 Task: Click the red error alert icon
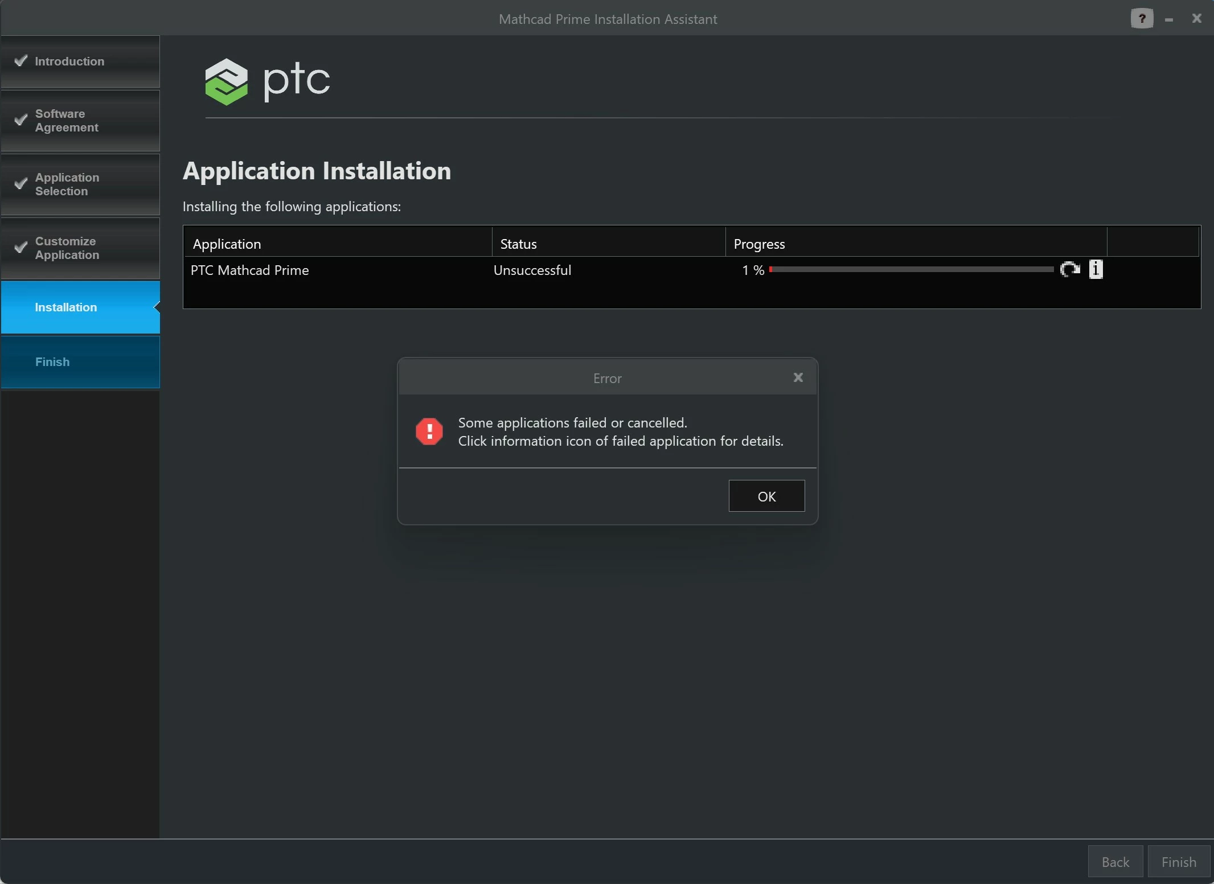(x=429, y=431)
